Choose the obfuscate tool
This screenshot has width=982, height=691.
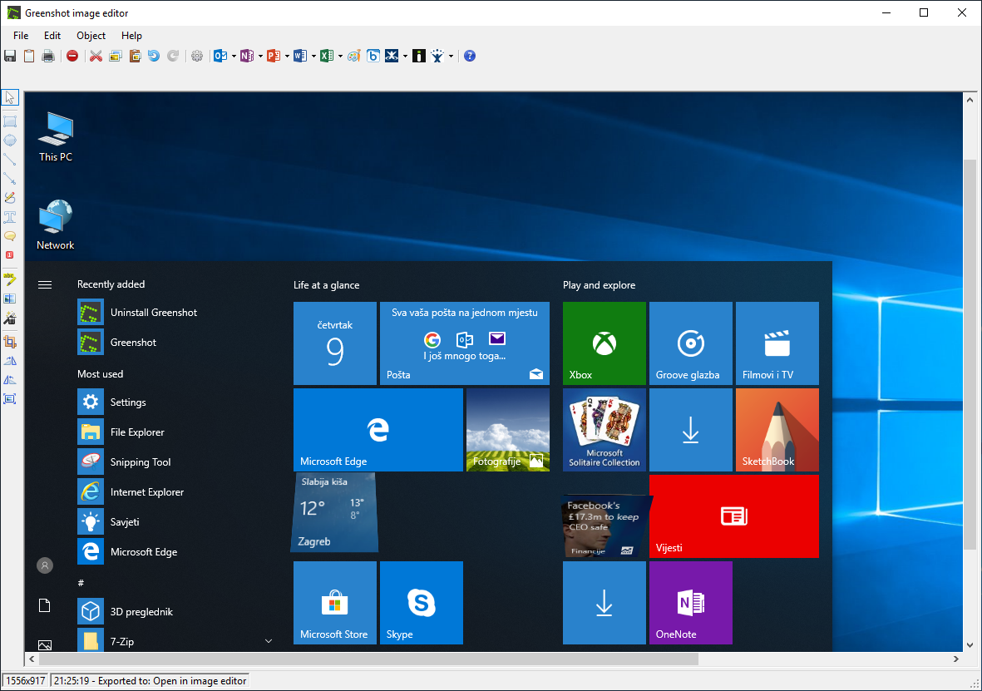coord(10,299)
